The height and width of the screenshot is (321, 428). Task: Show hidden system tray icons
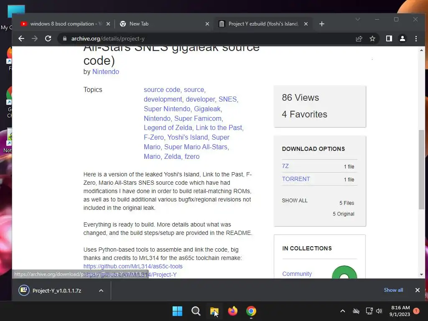[343, 311]
